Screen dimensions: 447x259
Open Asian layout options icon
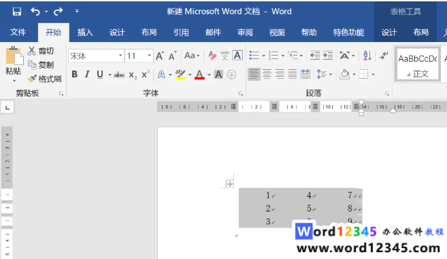coord(345,56)
